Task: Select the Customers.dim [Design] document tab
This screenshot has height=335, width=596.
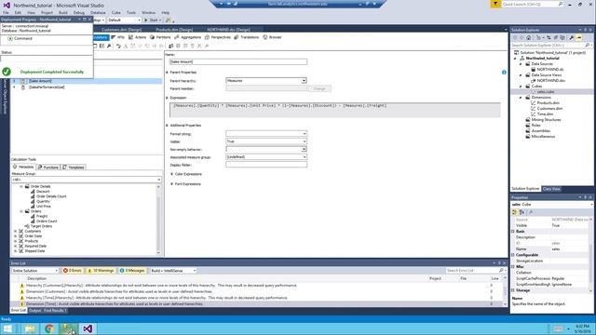Action: tap(121, 29)
